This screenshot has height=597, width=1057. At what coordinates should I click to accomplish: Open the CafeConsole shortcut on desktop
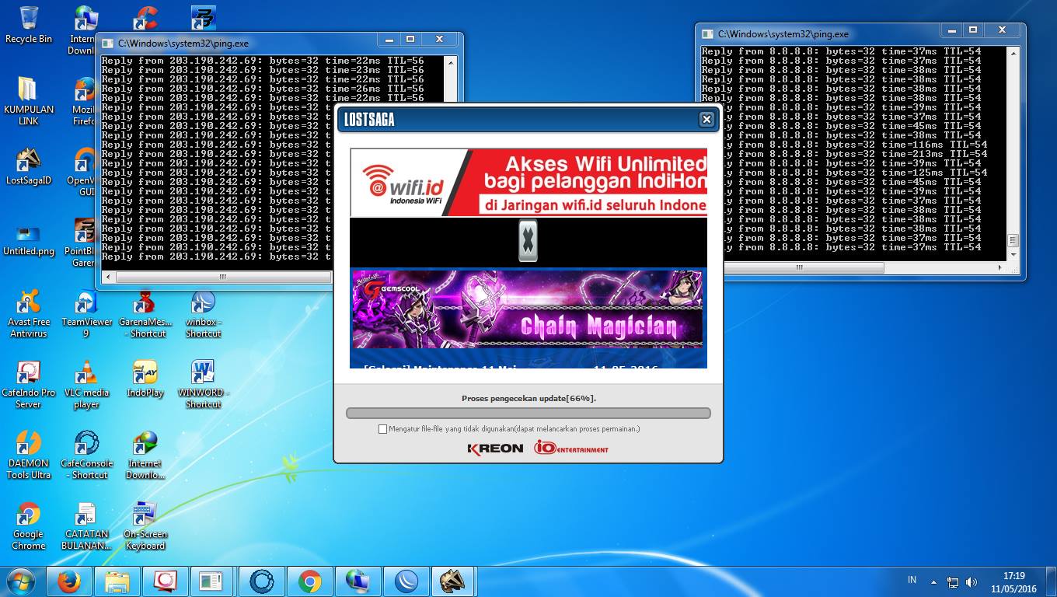click(86, 456)
